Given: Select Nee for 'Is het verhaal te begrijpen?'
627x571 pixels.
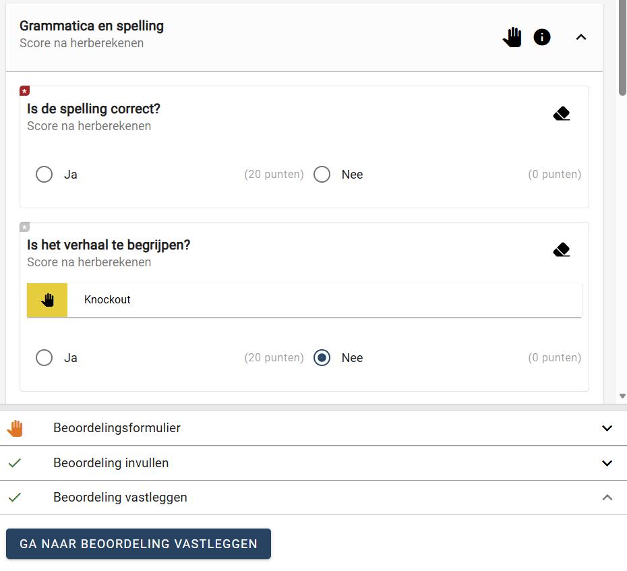Looking at the screenshot, I should pyautogui.click(x=322, y=357).
